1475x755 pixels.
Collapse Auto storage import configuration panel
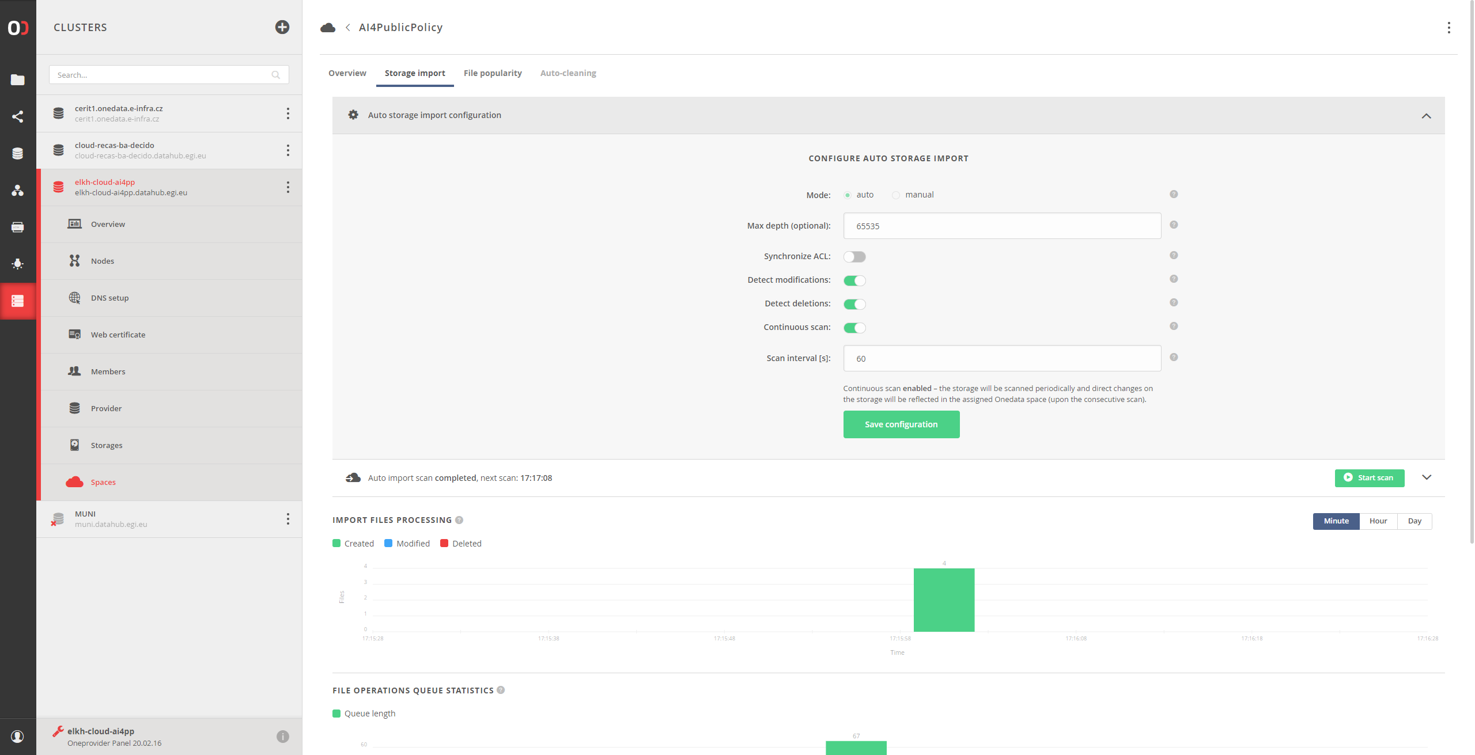click(1426, 116)
